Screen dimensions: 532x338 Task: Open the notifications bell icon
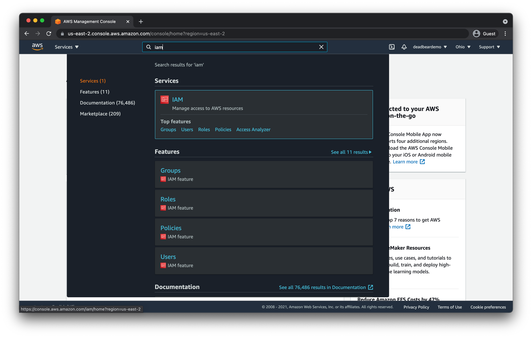404,47
